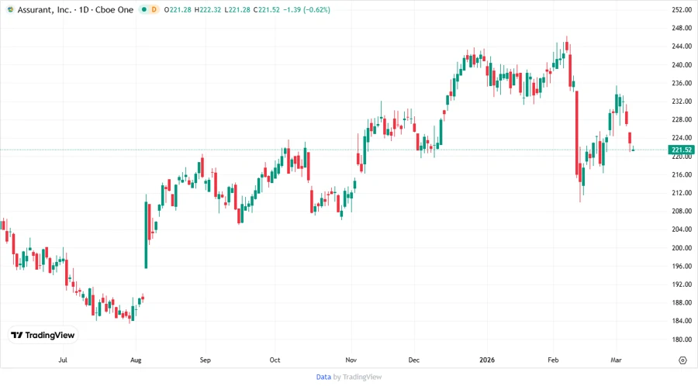Image resolution: width=698 pixels, height=386 pixels.
Task: Click the 236.00 price axis label
Action: (x=682, y=83)
